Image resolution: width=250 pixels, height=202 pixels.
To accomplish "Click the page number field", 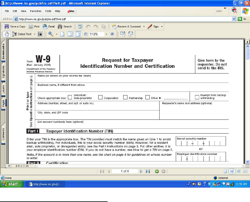I will click(125, 171).
